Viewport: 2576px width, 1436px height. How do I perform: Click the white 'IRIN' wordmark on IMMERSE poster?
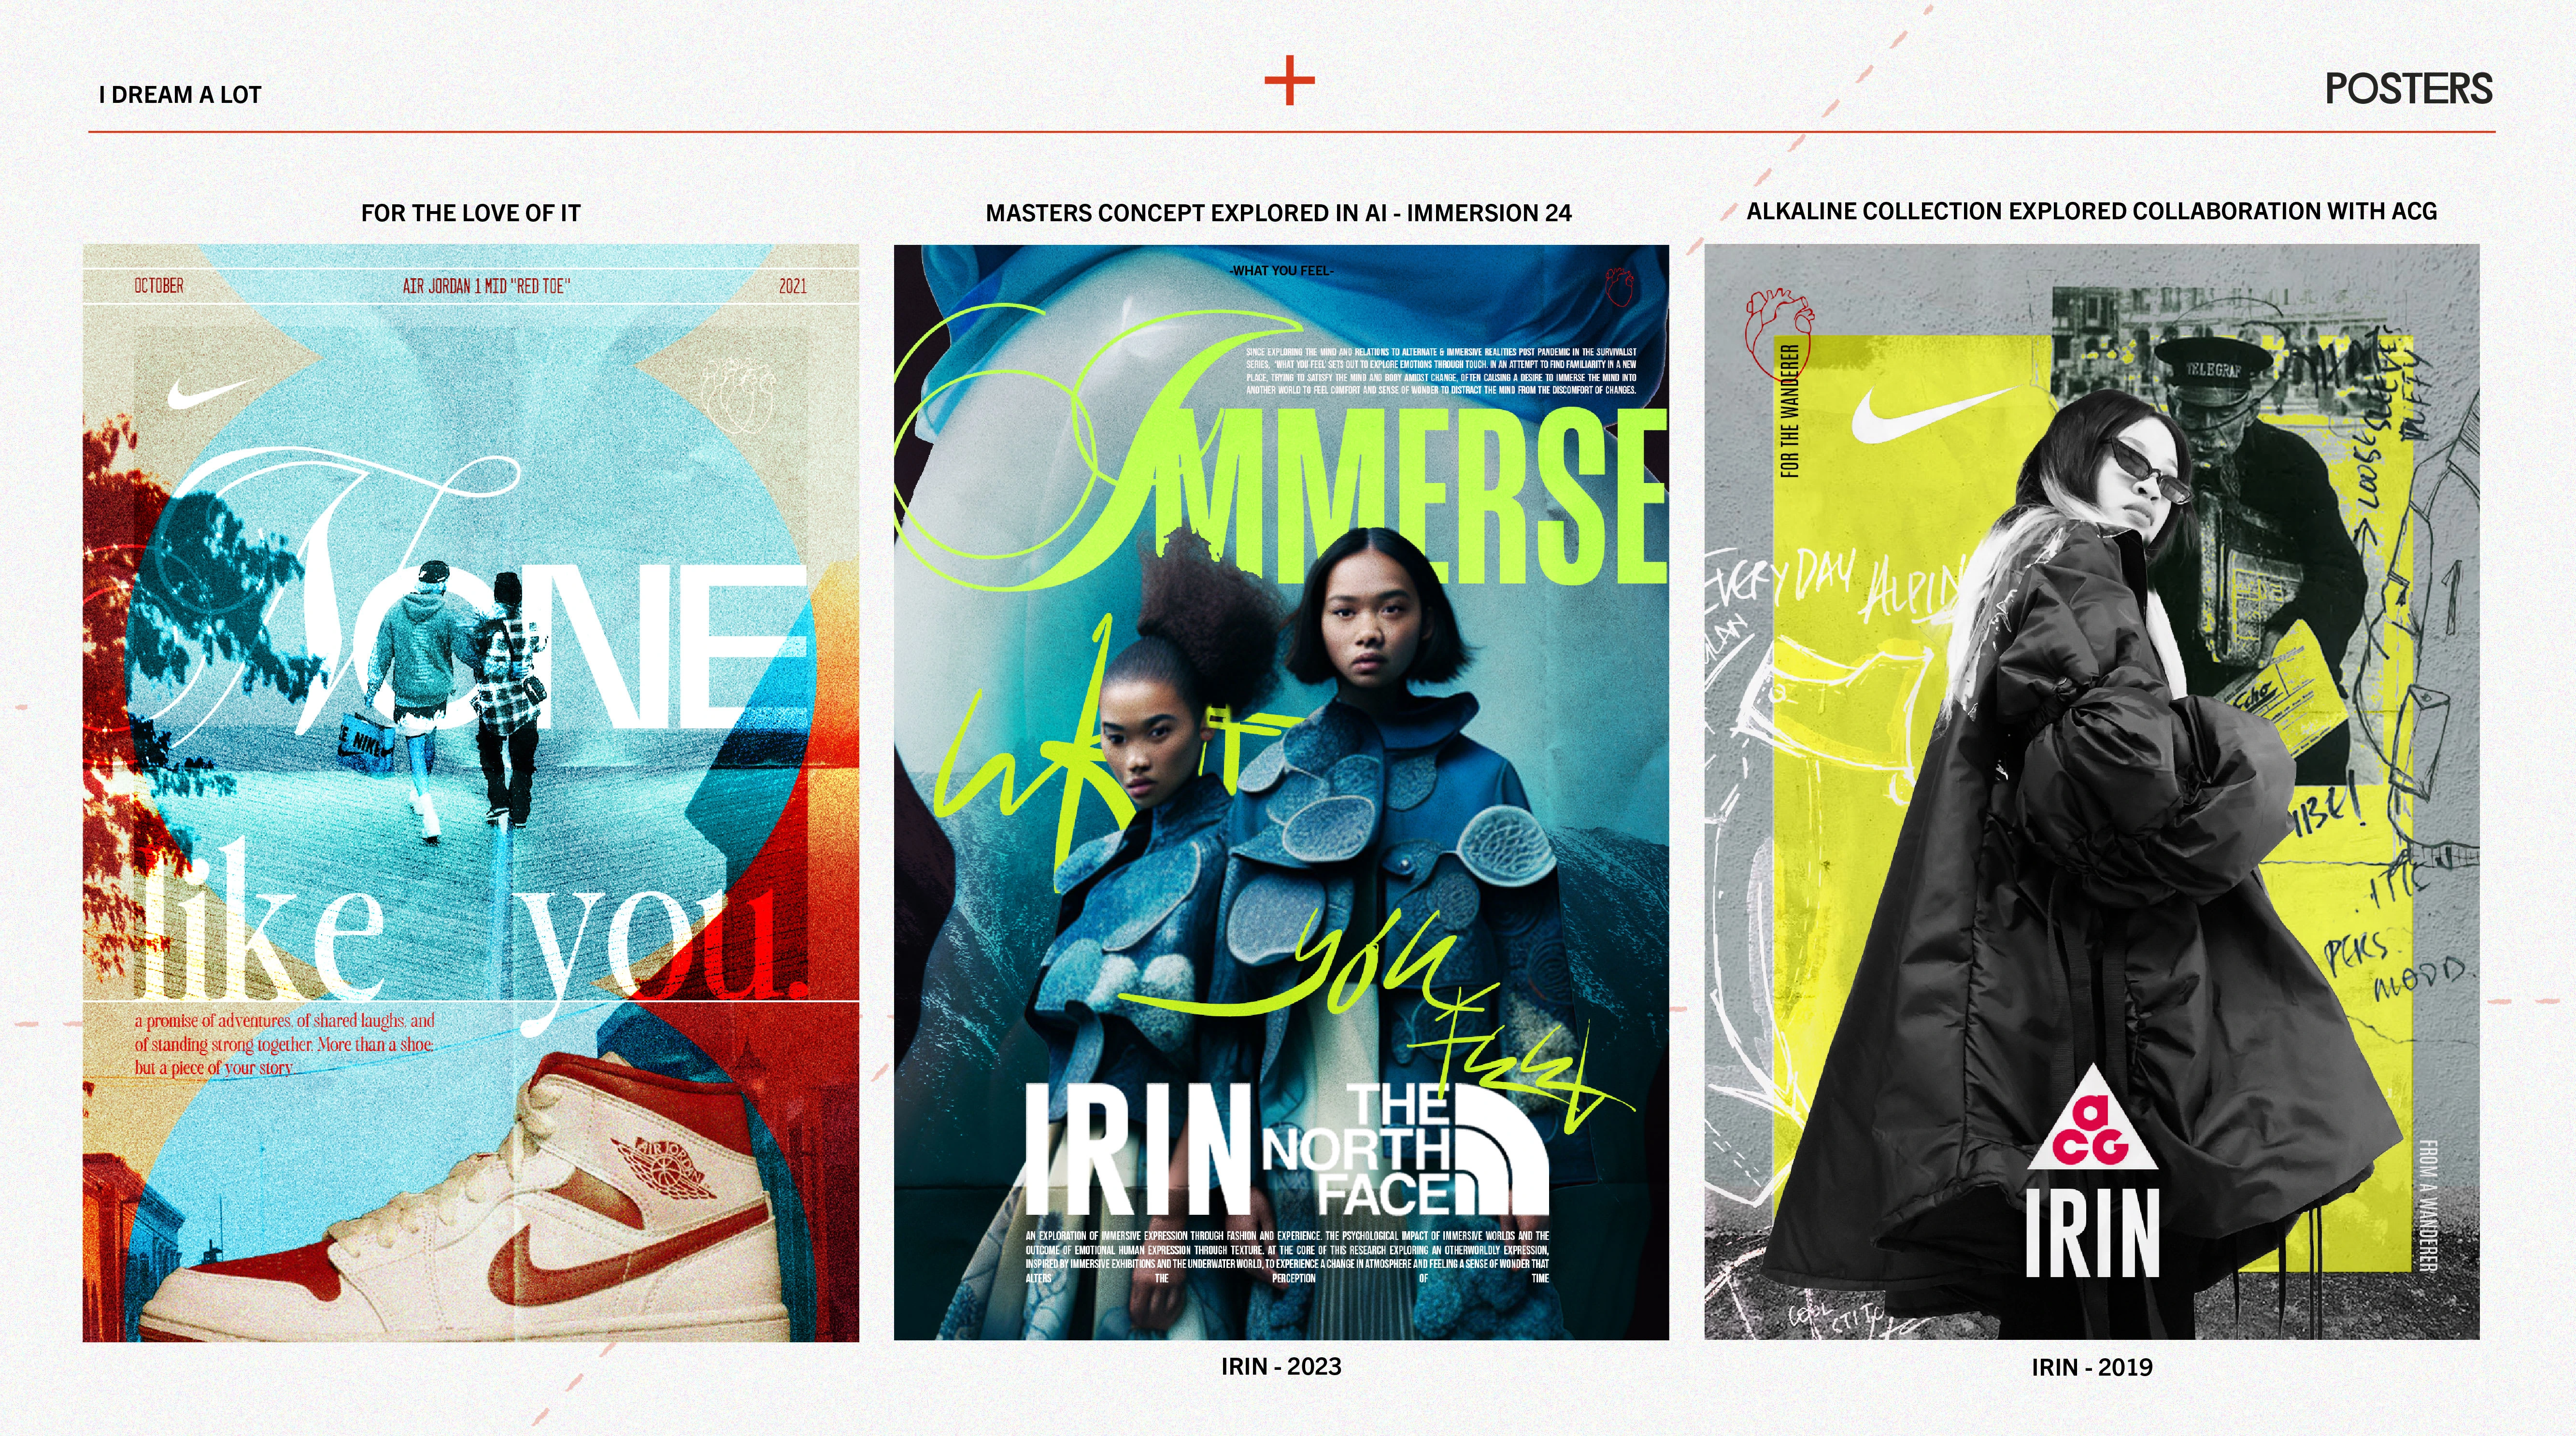point(1139,1150)
